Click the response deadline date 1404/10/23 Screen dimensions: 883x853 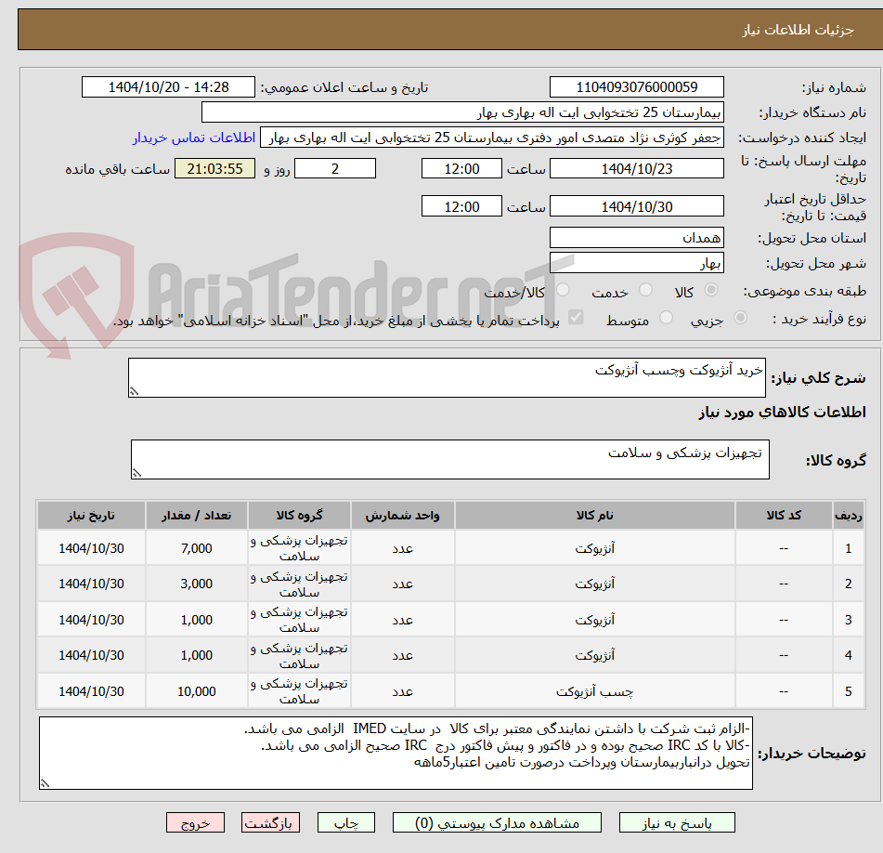(x=636, y=168)
